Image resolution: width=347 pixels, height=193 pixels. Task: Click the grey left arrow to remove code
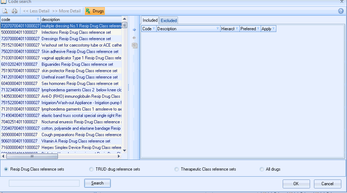tap(134, 38)
